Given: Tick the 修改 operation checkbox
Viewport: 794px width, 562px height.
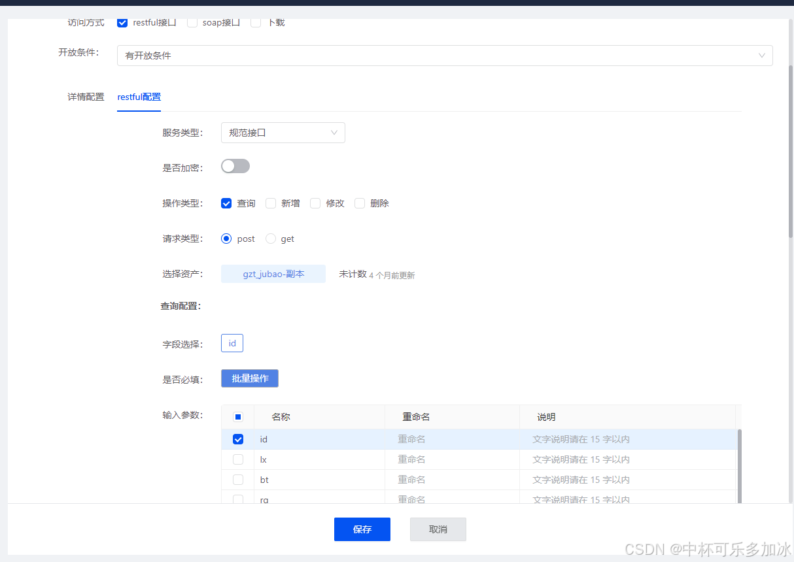Looking at the screenshot, I should 315,203.
